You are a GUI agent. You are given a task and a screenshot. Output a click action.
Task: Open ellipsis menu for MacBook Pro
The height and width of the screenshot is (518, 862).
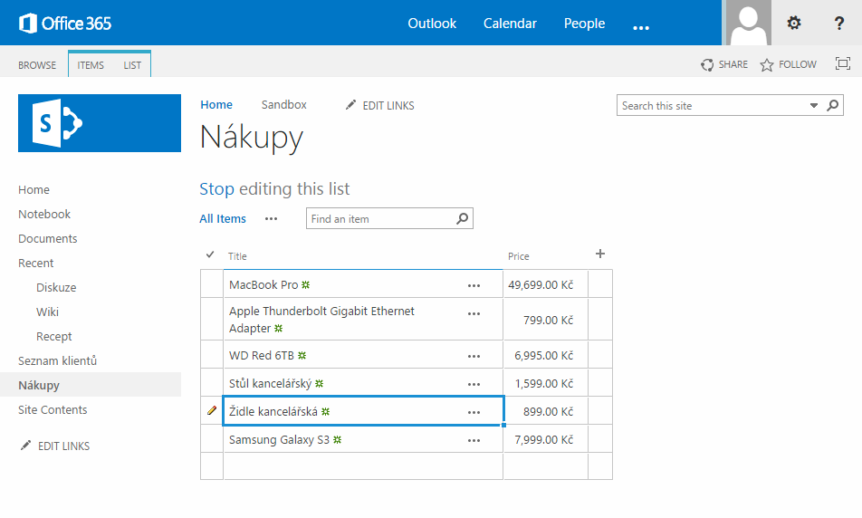[474, 286]
